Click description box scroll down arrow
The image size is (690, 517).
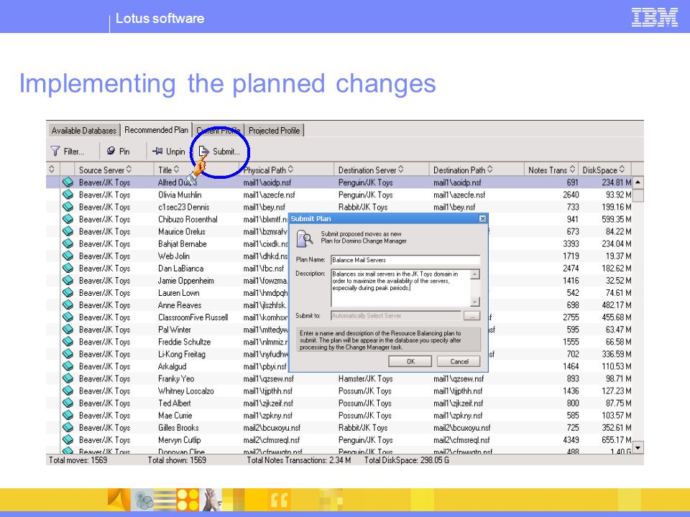tap(475, 302)
